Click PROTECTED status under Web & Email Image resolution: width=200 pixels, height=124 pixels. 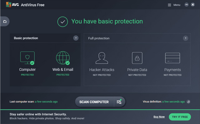tap(63, 75)
